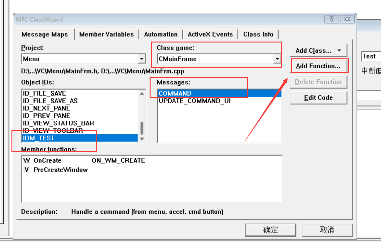Select IDM_TEST in Object IDs list
Screen dimensions: 381x250
tap(80, 138)
